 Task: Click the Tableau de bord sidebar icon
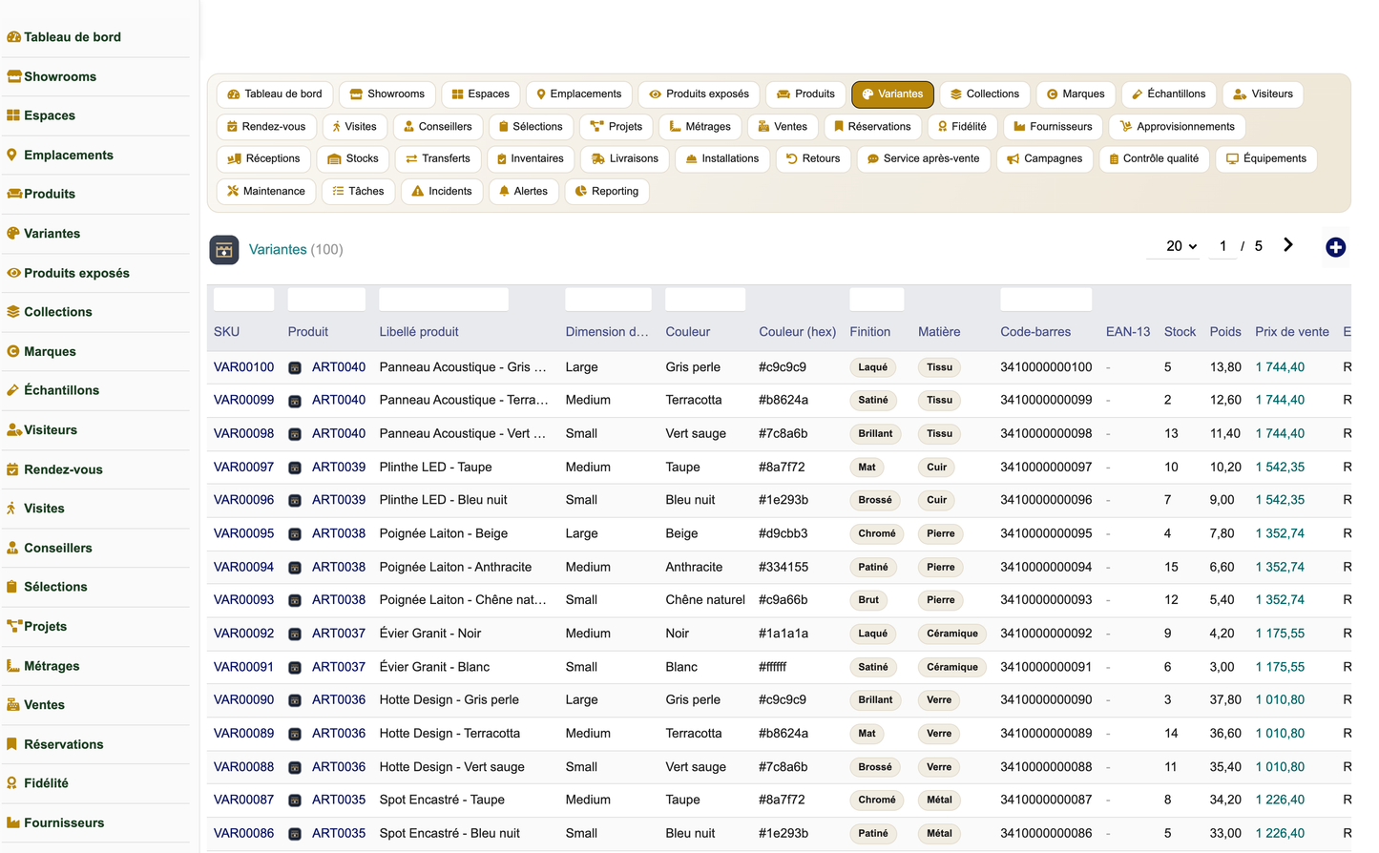(x=13, y=37)
